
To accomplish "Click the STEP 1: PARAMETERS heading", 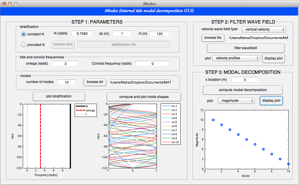I will click(97, 22).
